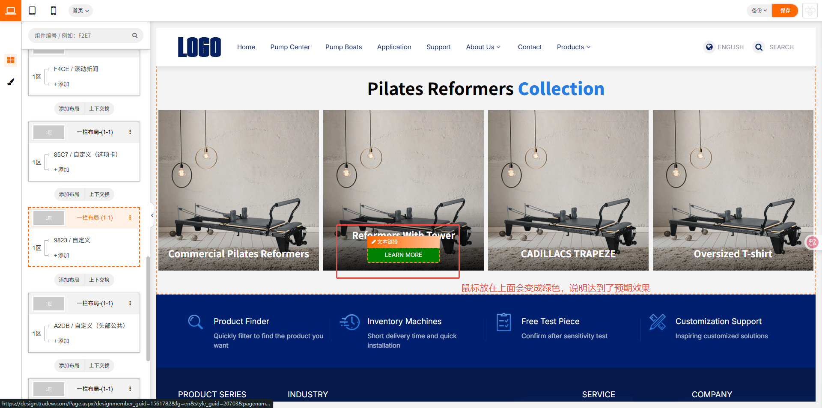Click the orange 保存 save button

click(x=785, y=11)
